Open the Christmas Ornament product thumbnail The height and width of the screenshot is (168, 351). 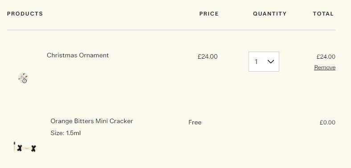[23, 78]
